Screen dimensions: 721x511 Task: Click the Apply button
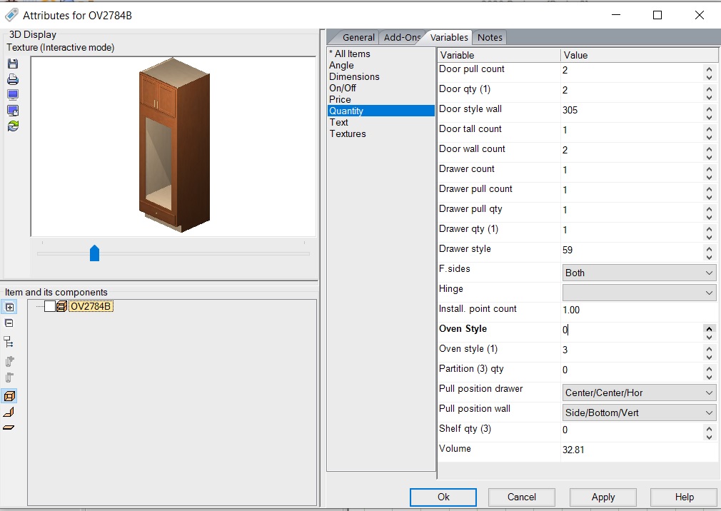point(602,497)
